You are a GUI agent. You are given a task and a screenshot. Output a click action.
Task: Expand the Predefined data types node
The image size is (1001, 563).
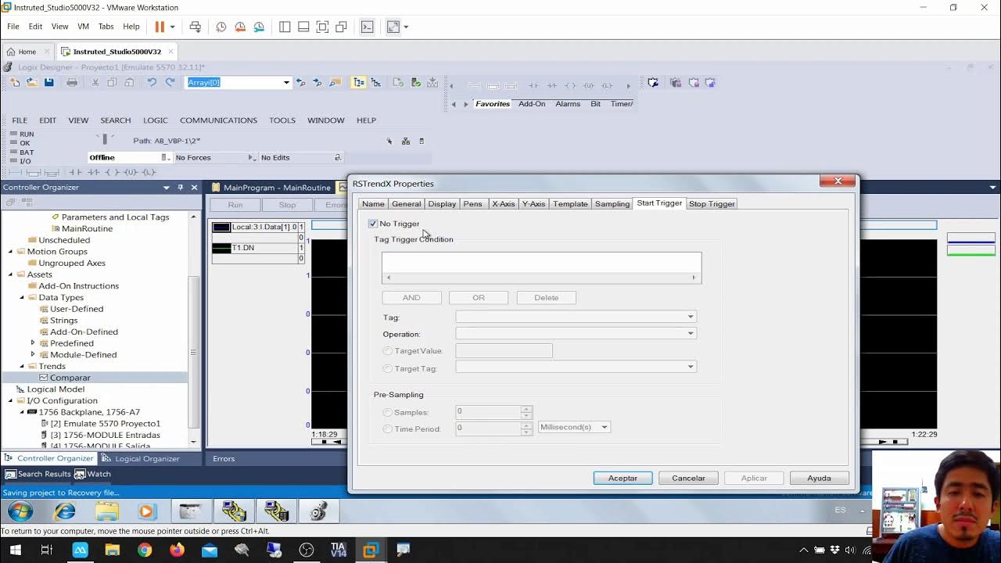tap(33, 343)
